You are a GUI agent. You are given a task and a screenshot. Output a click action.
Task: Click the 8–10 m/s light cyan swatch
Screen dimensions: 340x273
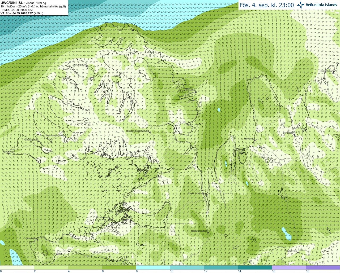pyautogui.click(x=153, y=268)
